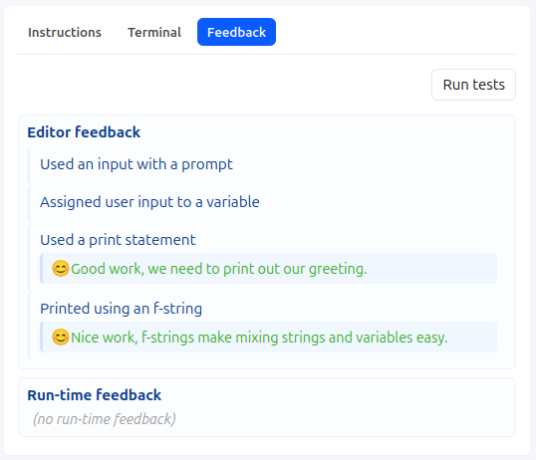
Task: Switch to the Terminal tab
Action: pyautogui.click(x=154, y=32)
